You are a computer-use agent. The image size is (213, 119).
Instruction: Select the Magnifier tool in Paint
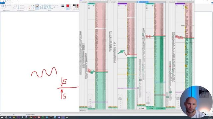pyautogui.click(x=34, y=8)
